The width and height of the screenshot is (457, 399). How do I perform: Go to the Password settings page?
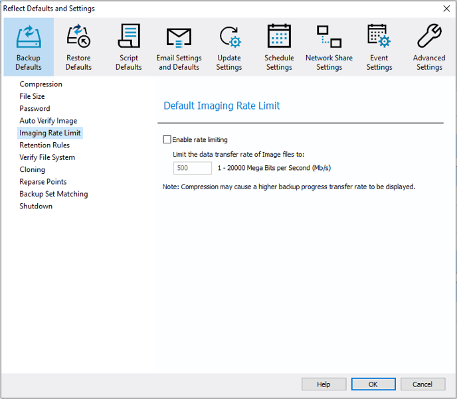click(x=35, y=109)
